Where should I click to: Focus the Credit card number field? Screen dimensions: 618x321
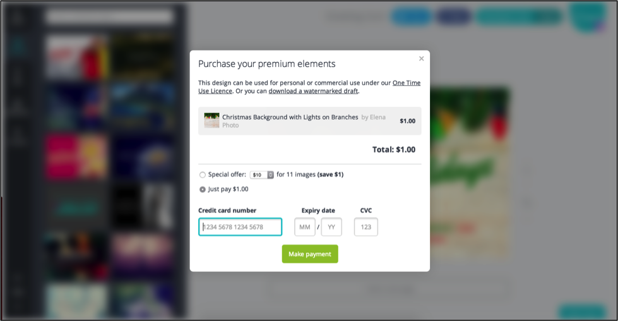tap(240, 227)
